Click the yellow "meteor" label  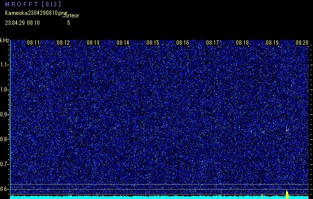(71, 16)
